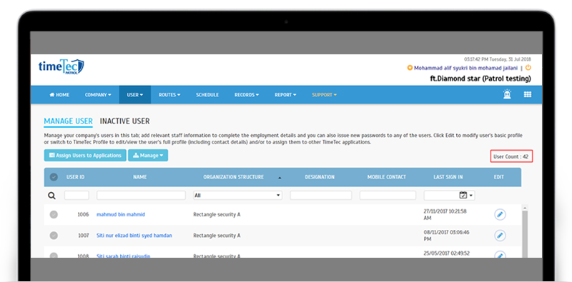The image size is (572, 282).
Task: Click the Designation filter input field
Action: tap(321, 196)
